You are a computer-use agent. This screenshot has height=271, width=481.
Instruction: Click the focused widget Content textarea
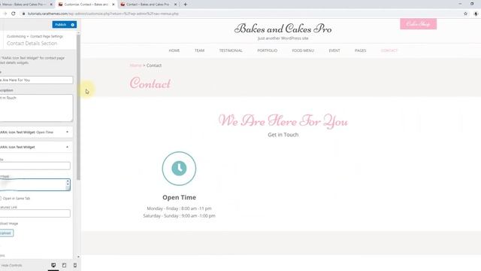point(35,184)
